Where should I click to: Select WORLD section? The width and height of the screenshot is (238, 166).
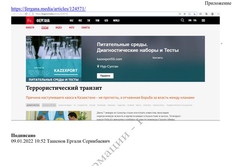click(x=116, y=20)
